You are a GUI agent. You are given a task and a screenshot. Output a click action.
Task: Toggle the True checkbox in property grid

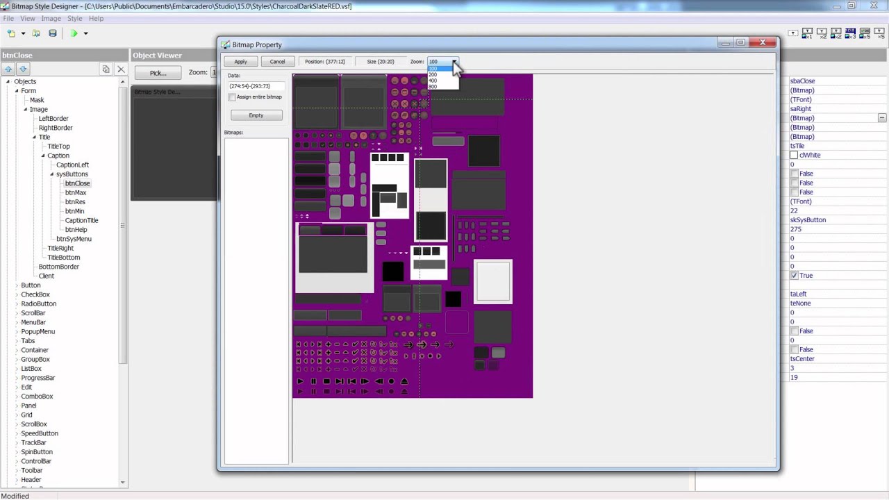(794, 276)
